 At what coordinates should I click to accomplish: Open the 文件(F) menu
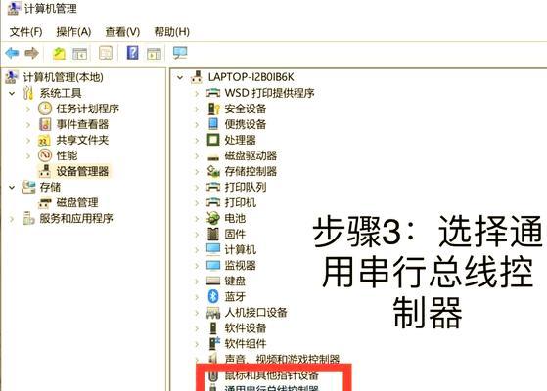point(25,32)
